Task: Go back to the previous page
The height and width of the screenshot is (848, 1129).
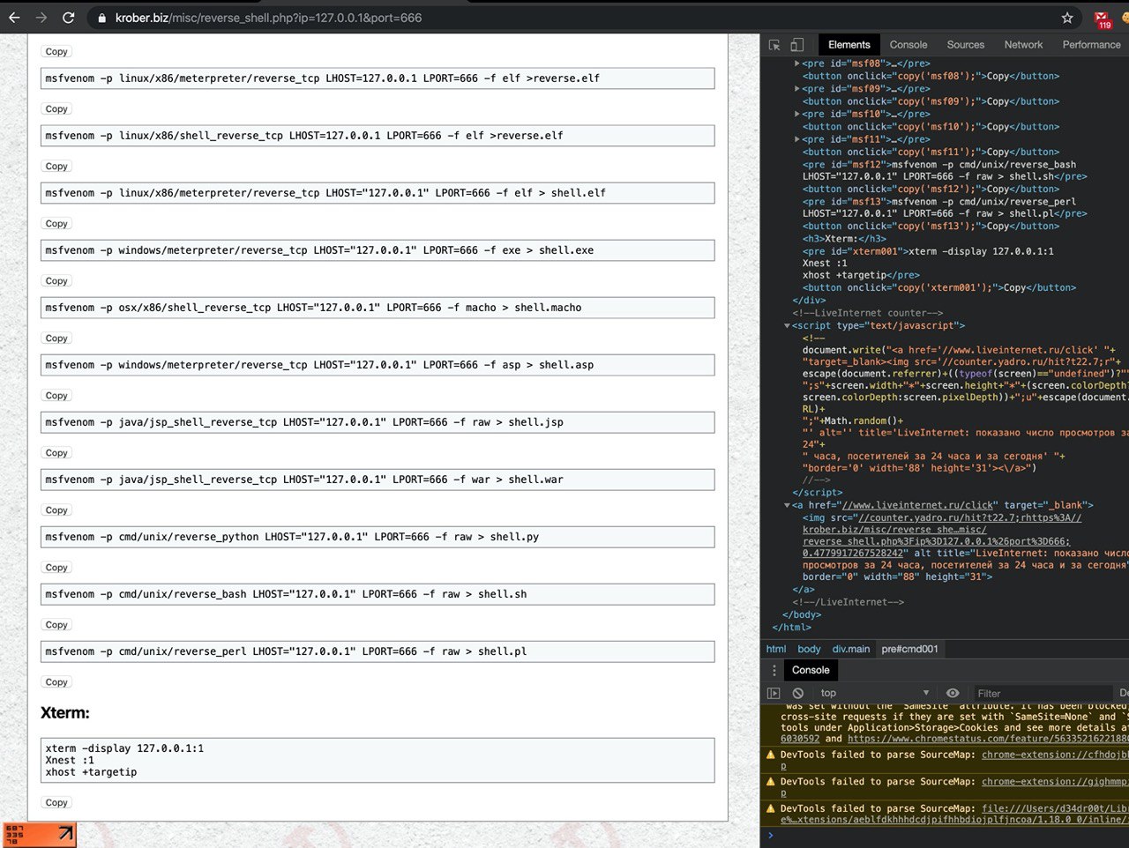Action: pos(14,18)
